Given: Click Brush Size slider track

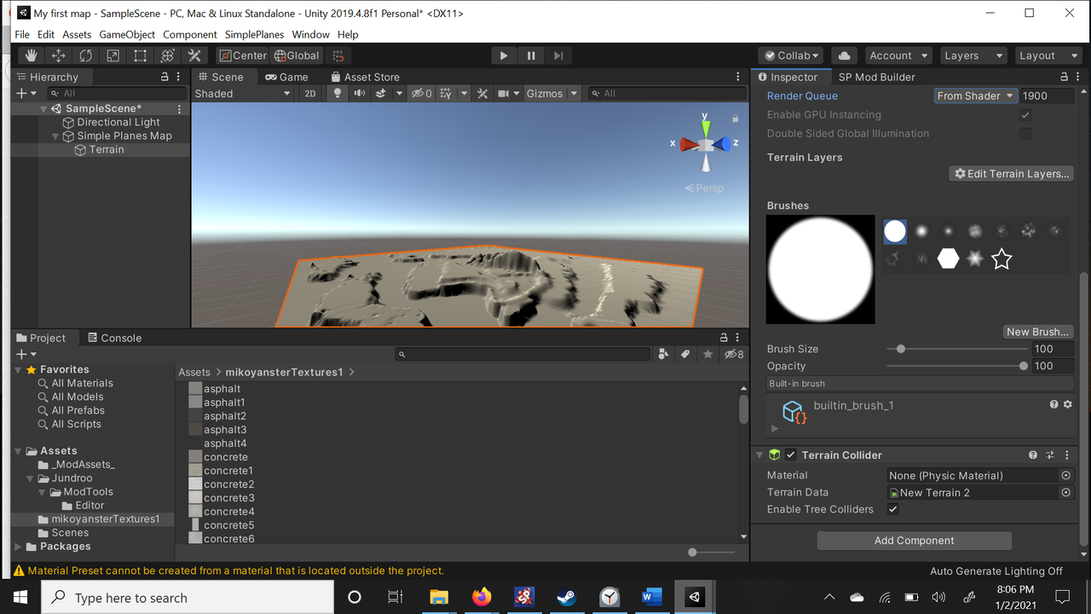Looking at the screenshot, I should (x=957, y=349).
